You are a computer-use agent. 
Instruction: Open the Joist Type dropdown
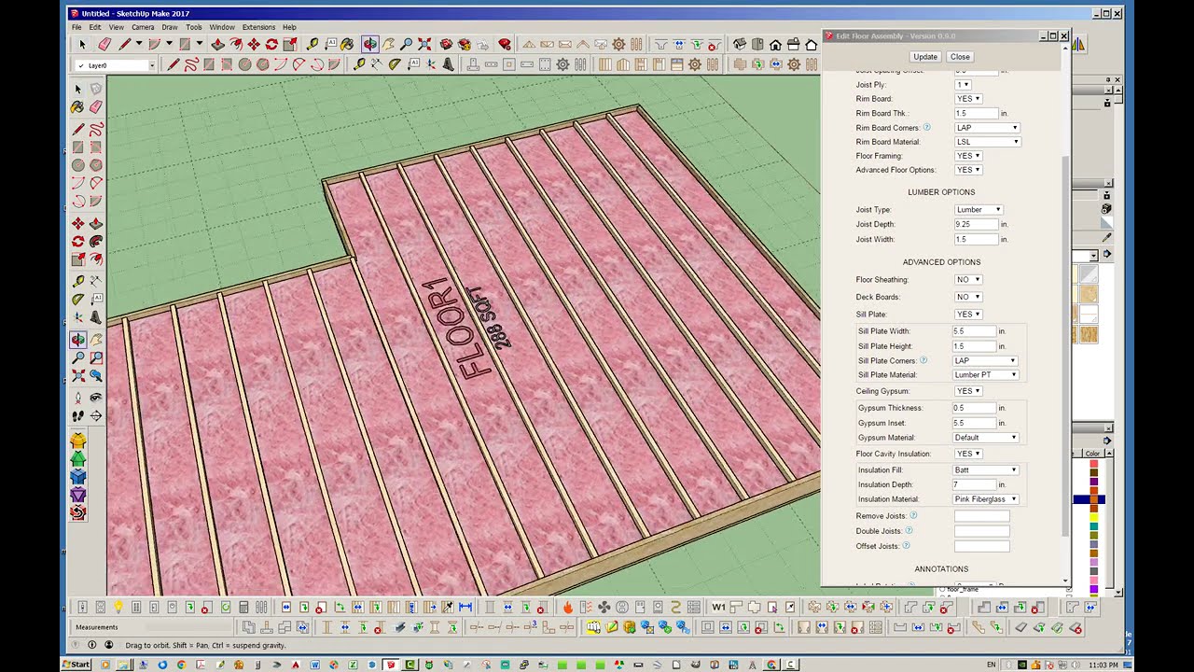pyautogui.click(x=979, y=210)
